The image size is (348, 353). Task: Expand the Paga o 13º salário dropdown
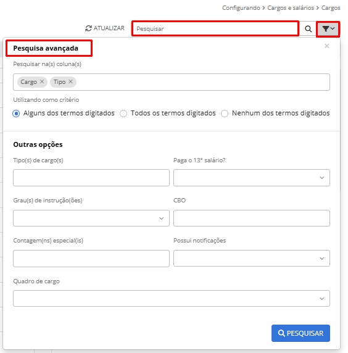point(252,178)
